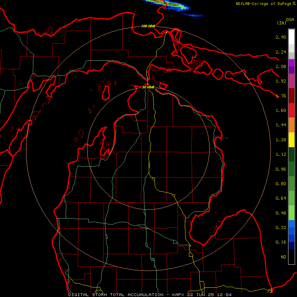Click the DIGITAL STORM TOTAL ACCUMULATION title
Viewport: 297px width, 297px height.
[116, 295]
